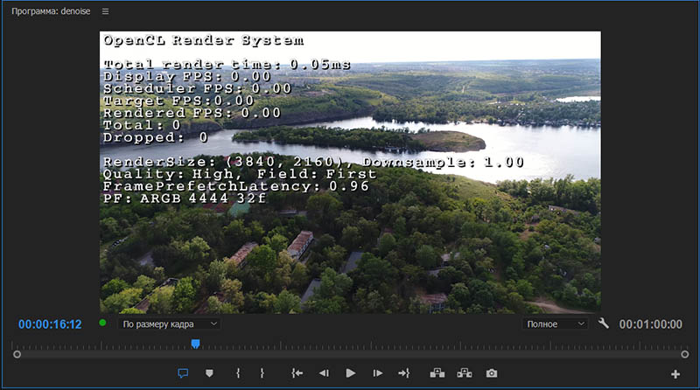Open the Button Editor plus icon
The width and height of the screenshot is (700, 390).
pyautogui.click(x=675, y=374)
